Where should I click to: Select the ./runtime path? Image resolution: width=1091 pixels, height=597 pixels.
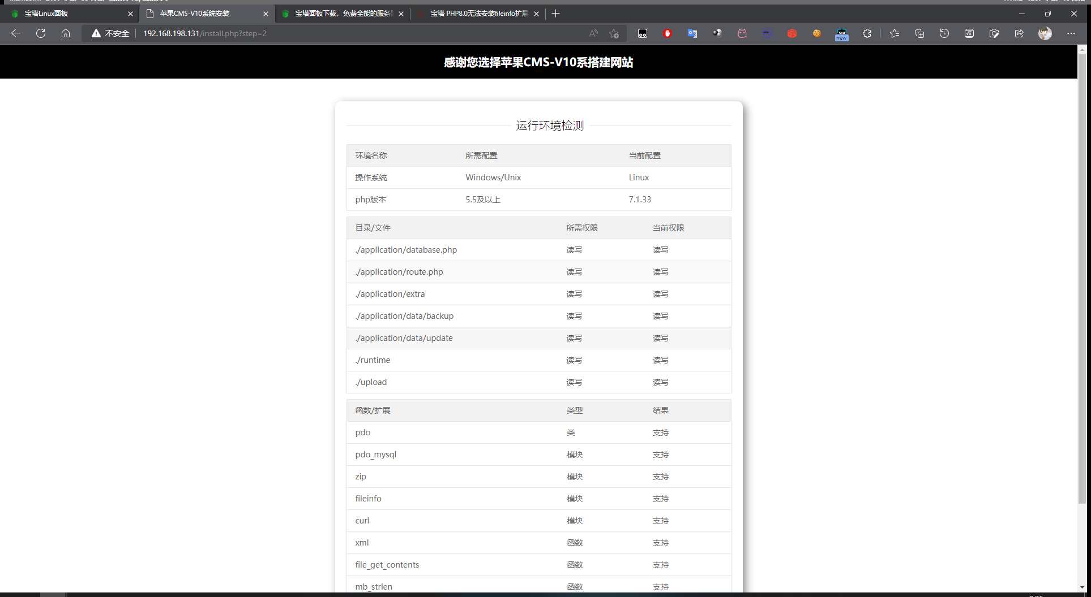point(373,360)
